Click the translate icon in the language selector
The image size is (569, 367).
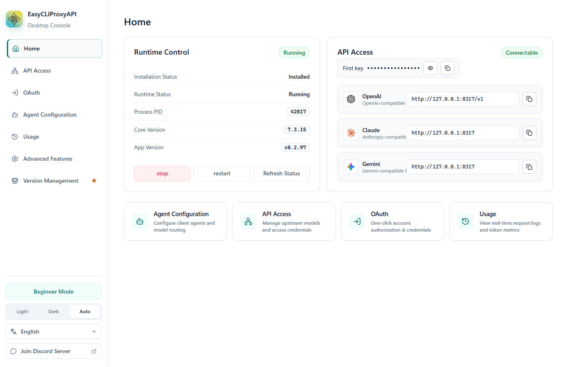[13, 332]
